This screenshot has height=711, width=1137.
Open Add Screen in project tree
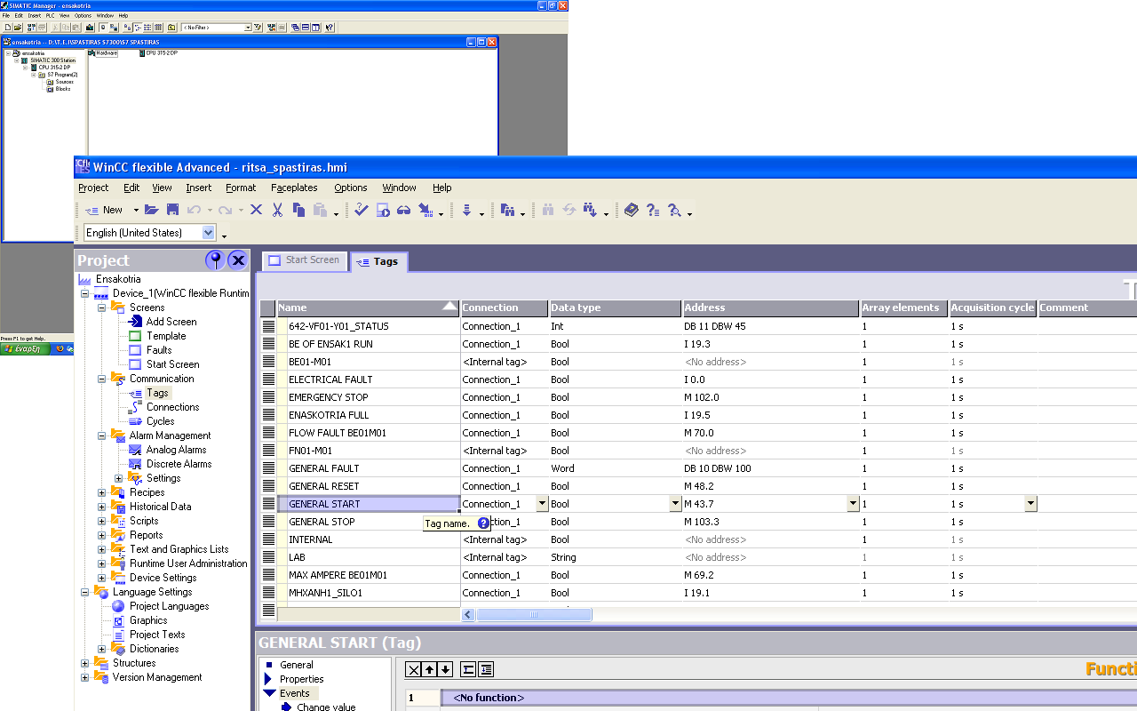coord(171,322)
